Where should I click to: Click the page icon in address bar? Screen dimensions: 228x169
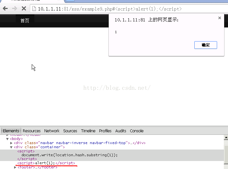pyautogui.click(x=34, y=9)
